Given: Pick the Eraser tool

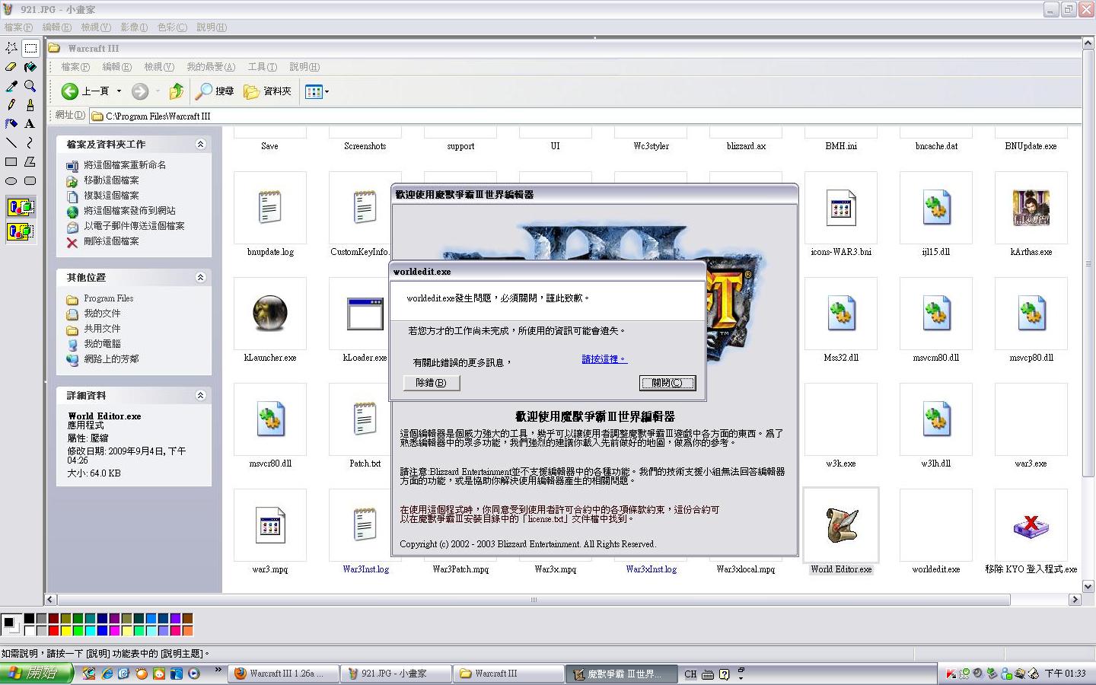Looking at the screenshot, I should click(11, 67).
